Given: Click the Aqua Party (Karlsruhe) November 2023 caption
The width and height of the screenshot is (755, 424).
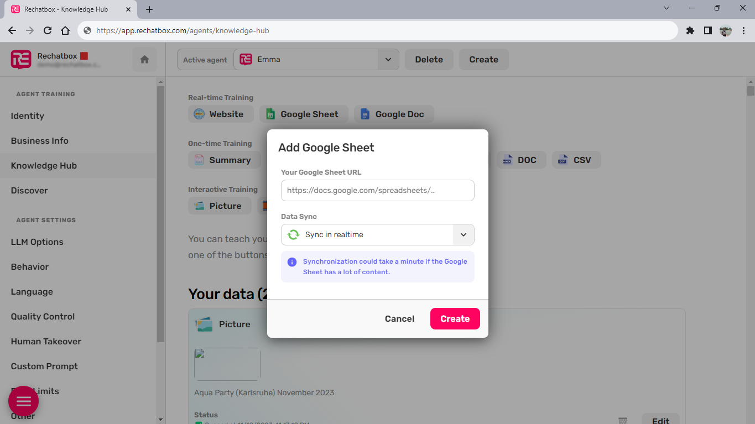Looking at the screenshot, I should pyautogui.click(x=264, y=393).
